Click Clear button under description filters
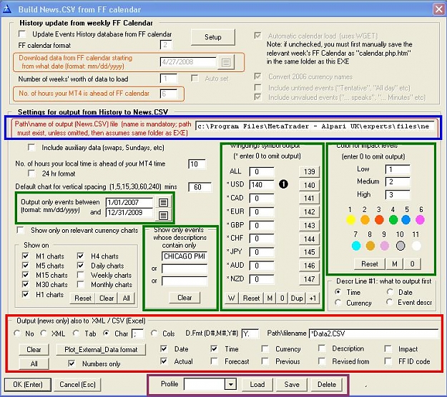 click(x=185, y=298)
